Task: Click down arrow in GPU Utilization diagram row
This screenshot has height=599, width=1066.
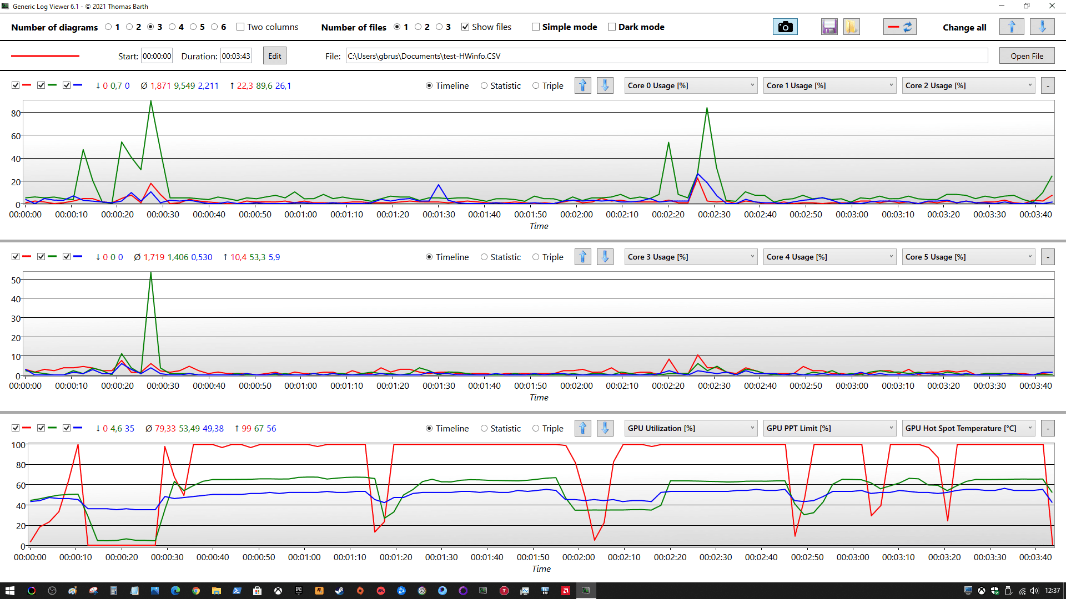Action: click(x=605, y=428)
